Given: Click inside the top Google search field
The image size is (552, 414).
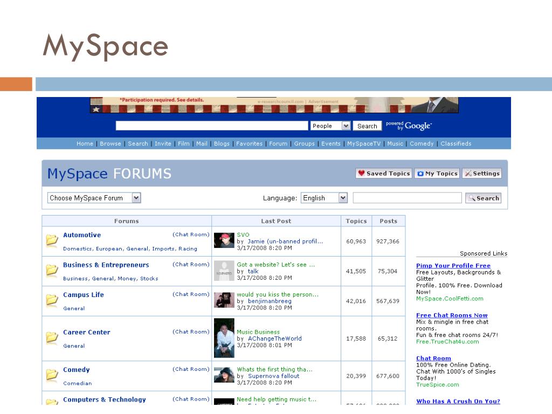Looking at the screenshot, I should pyautogui.click(x=212, y=126).
